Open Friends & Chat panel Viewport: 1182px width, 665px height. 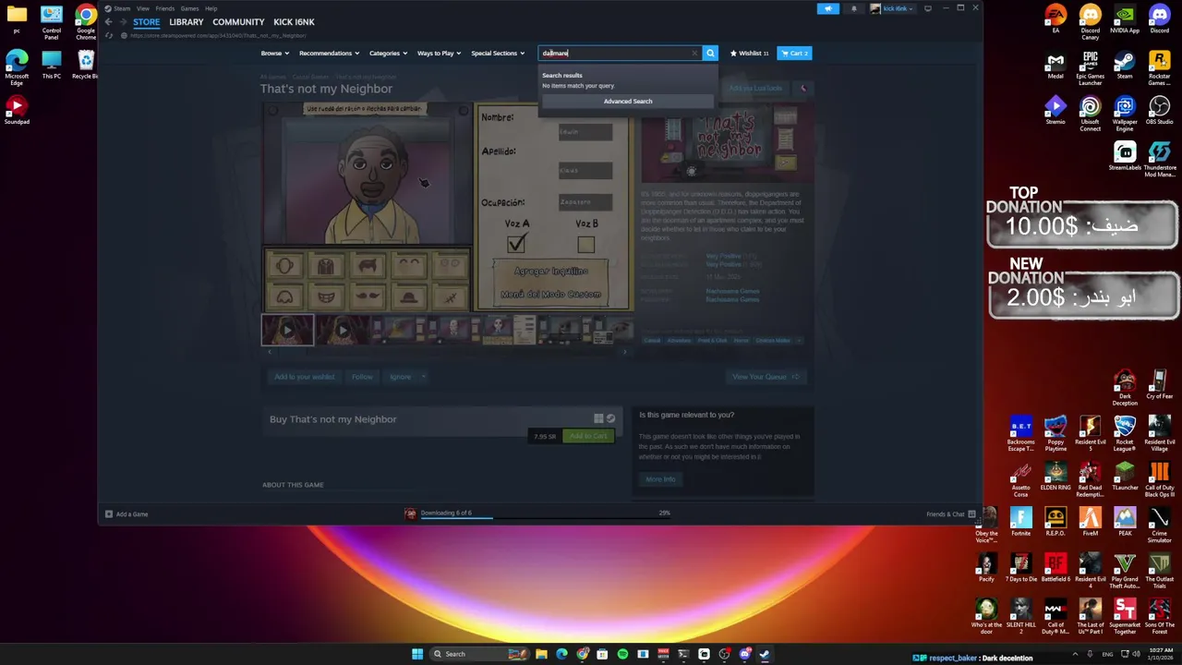coord(950,514)
